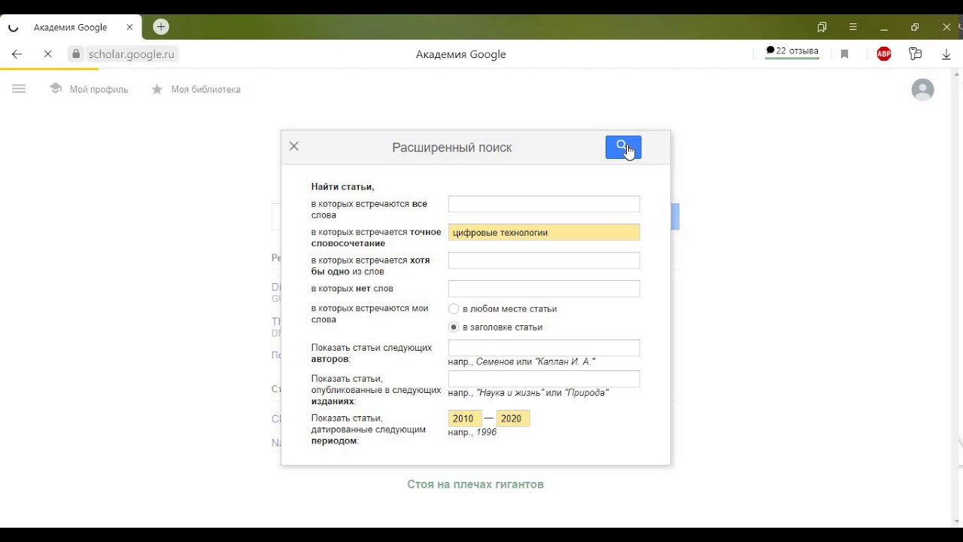
Task: Click the padlock site security icon
Action: tap(76, 54)
